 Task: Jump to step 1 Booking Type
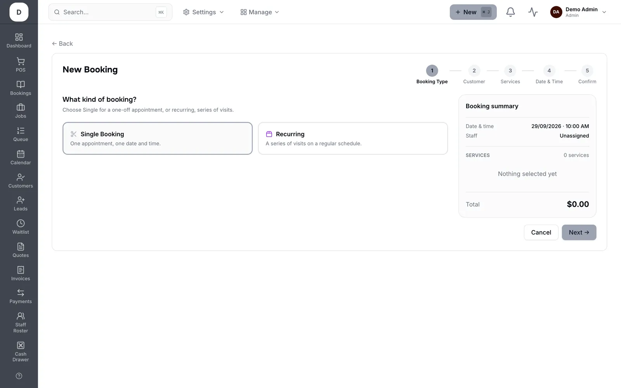(x=432, y=75)
